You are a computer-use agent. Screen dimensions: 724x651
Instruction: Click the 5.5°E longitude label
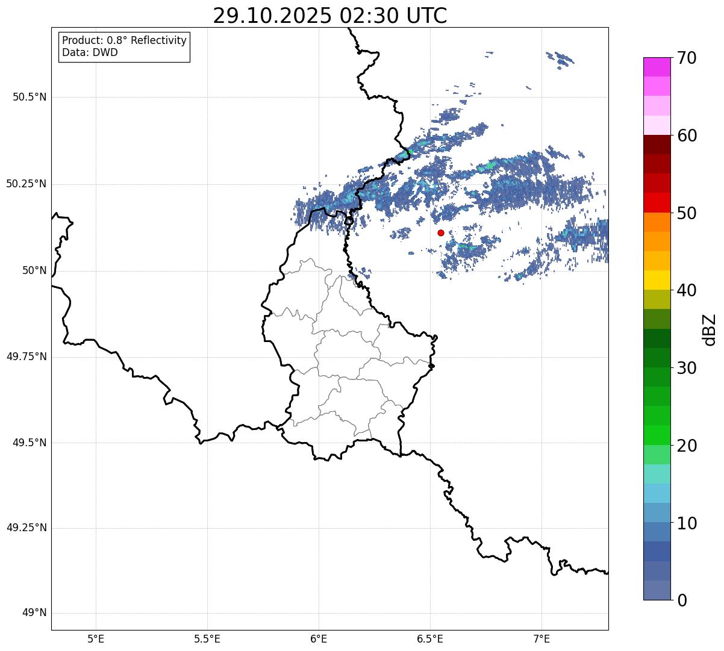[207, 638]
